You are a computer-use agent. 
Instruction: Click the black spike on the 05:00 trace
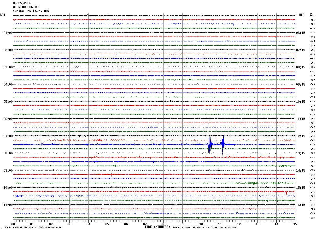pos(166,101)
